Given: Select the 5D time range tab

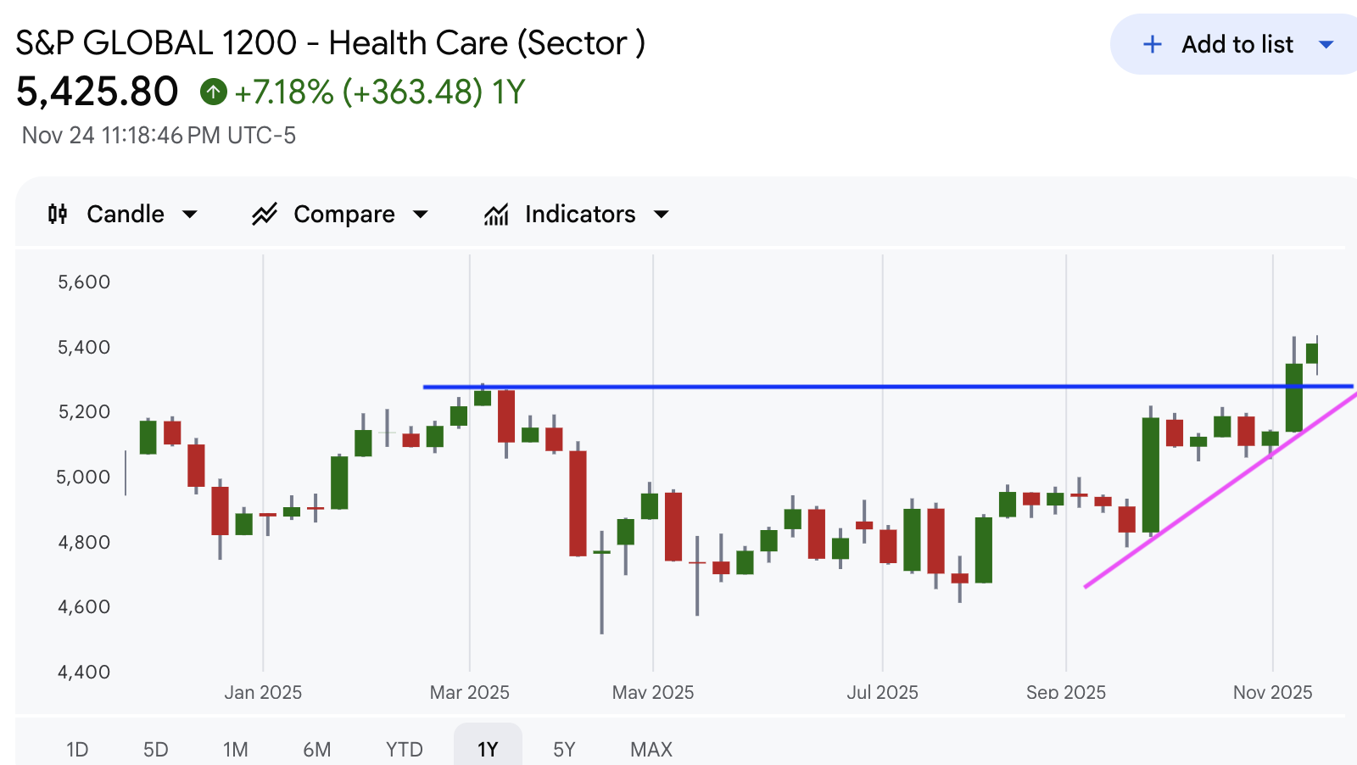Looking at the screenshot, I should tap(155, 749).
